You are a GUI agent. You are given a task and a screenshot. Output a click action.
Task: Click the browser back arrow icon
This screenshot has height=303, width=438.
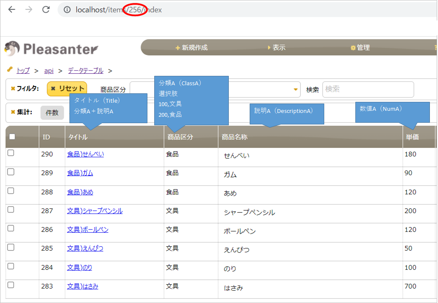pos(12,9)
